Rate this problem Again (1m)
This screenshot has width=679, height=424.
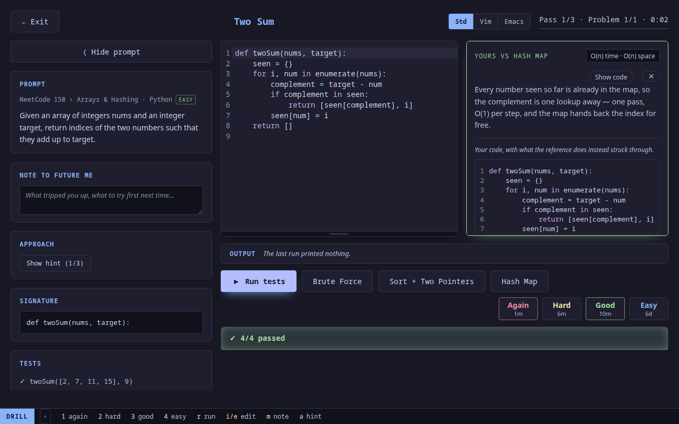[x=518, y=309]
